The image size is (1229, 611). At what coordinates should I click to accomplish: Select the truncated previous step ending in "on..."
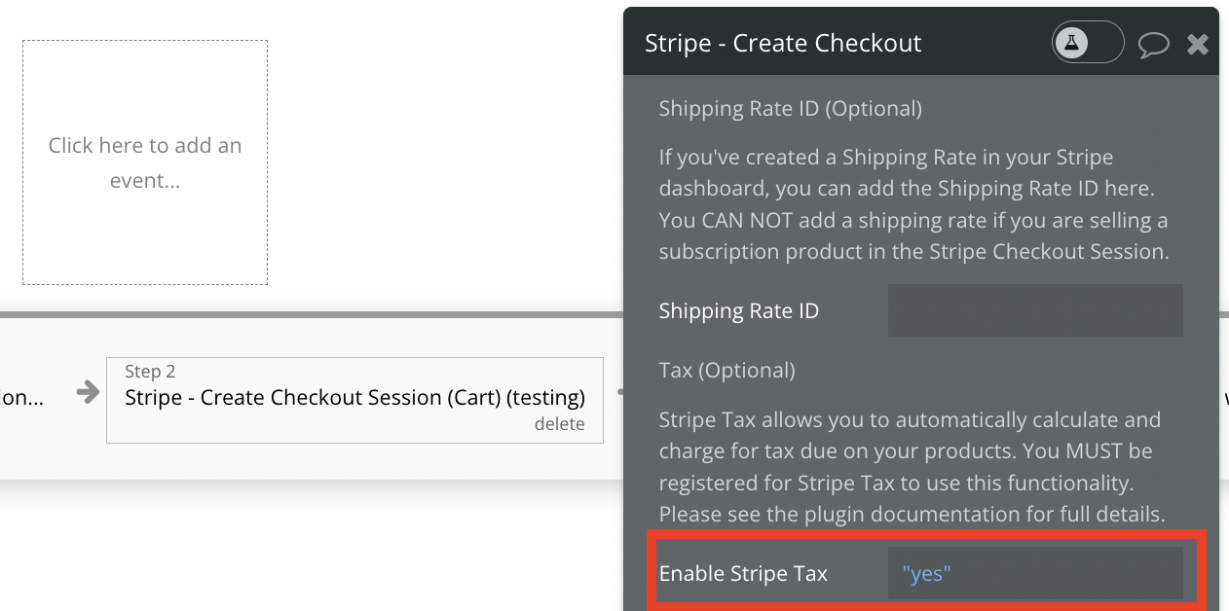coord(21,398)
